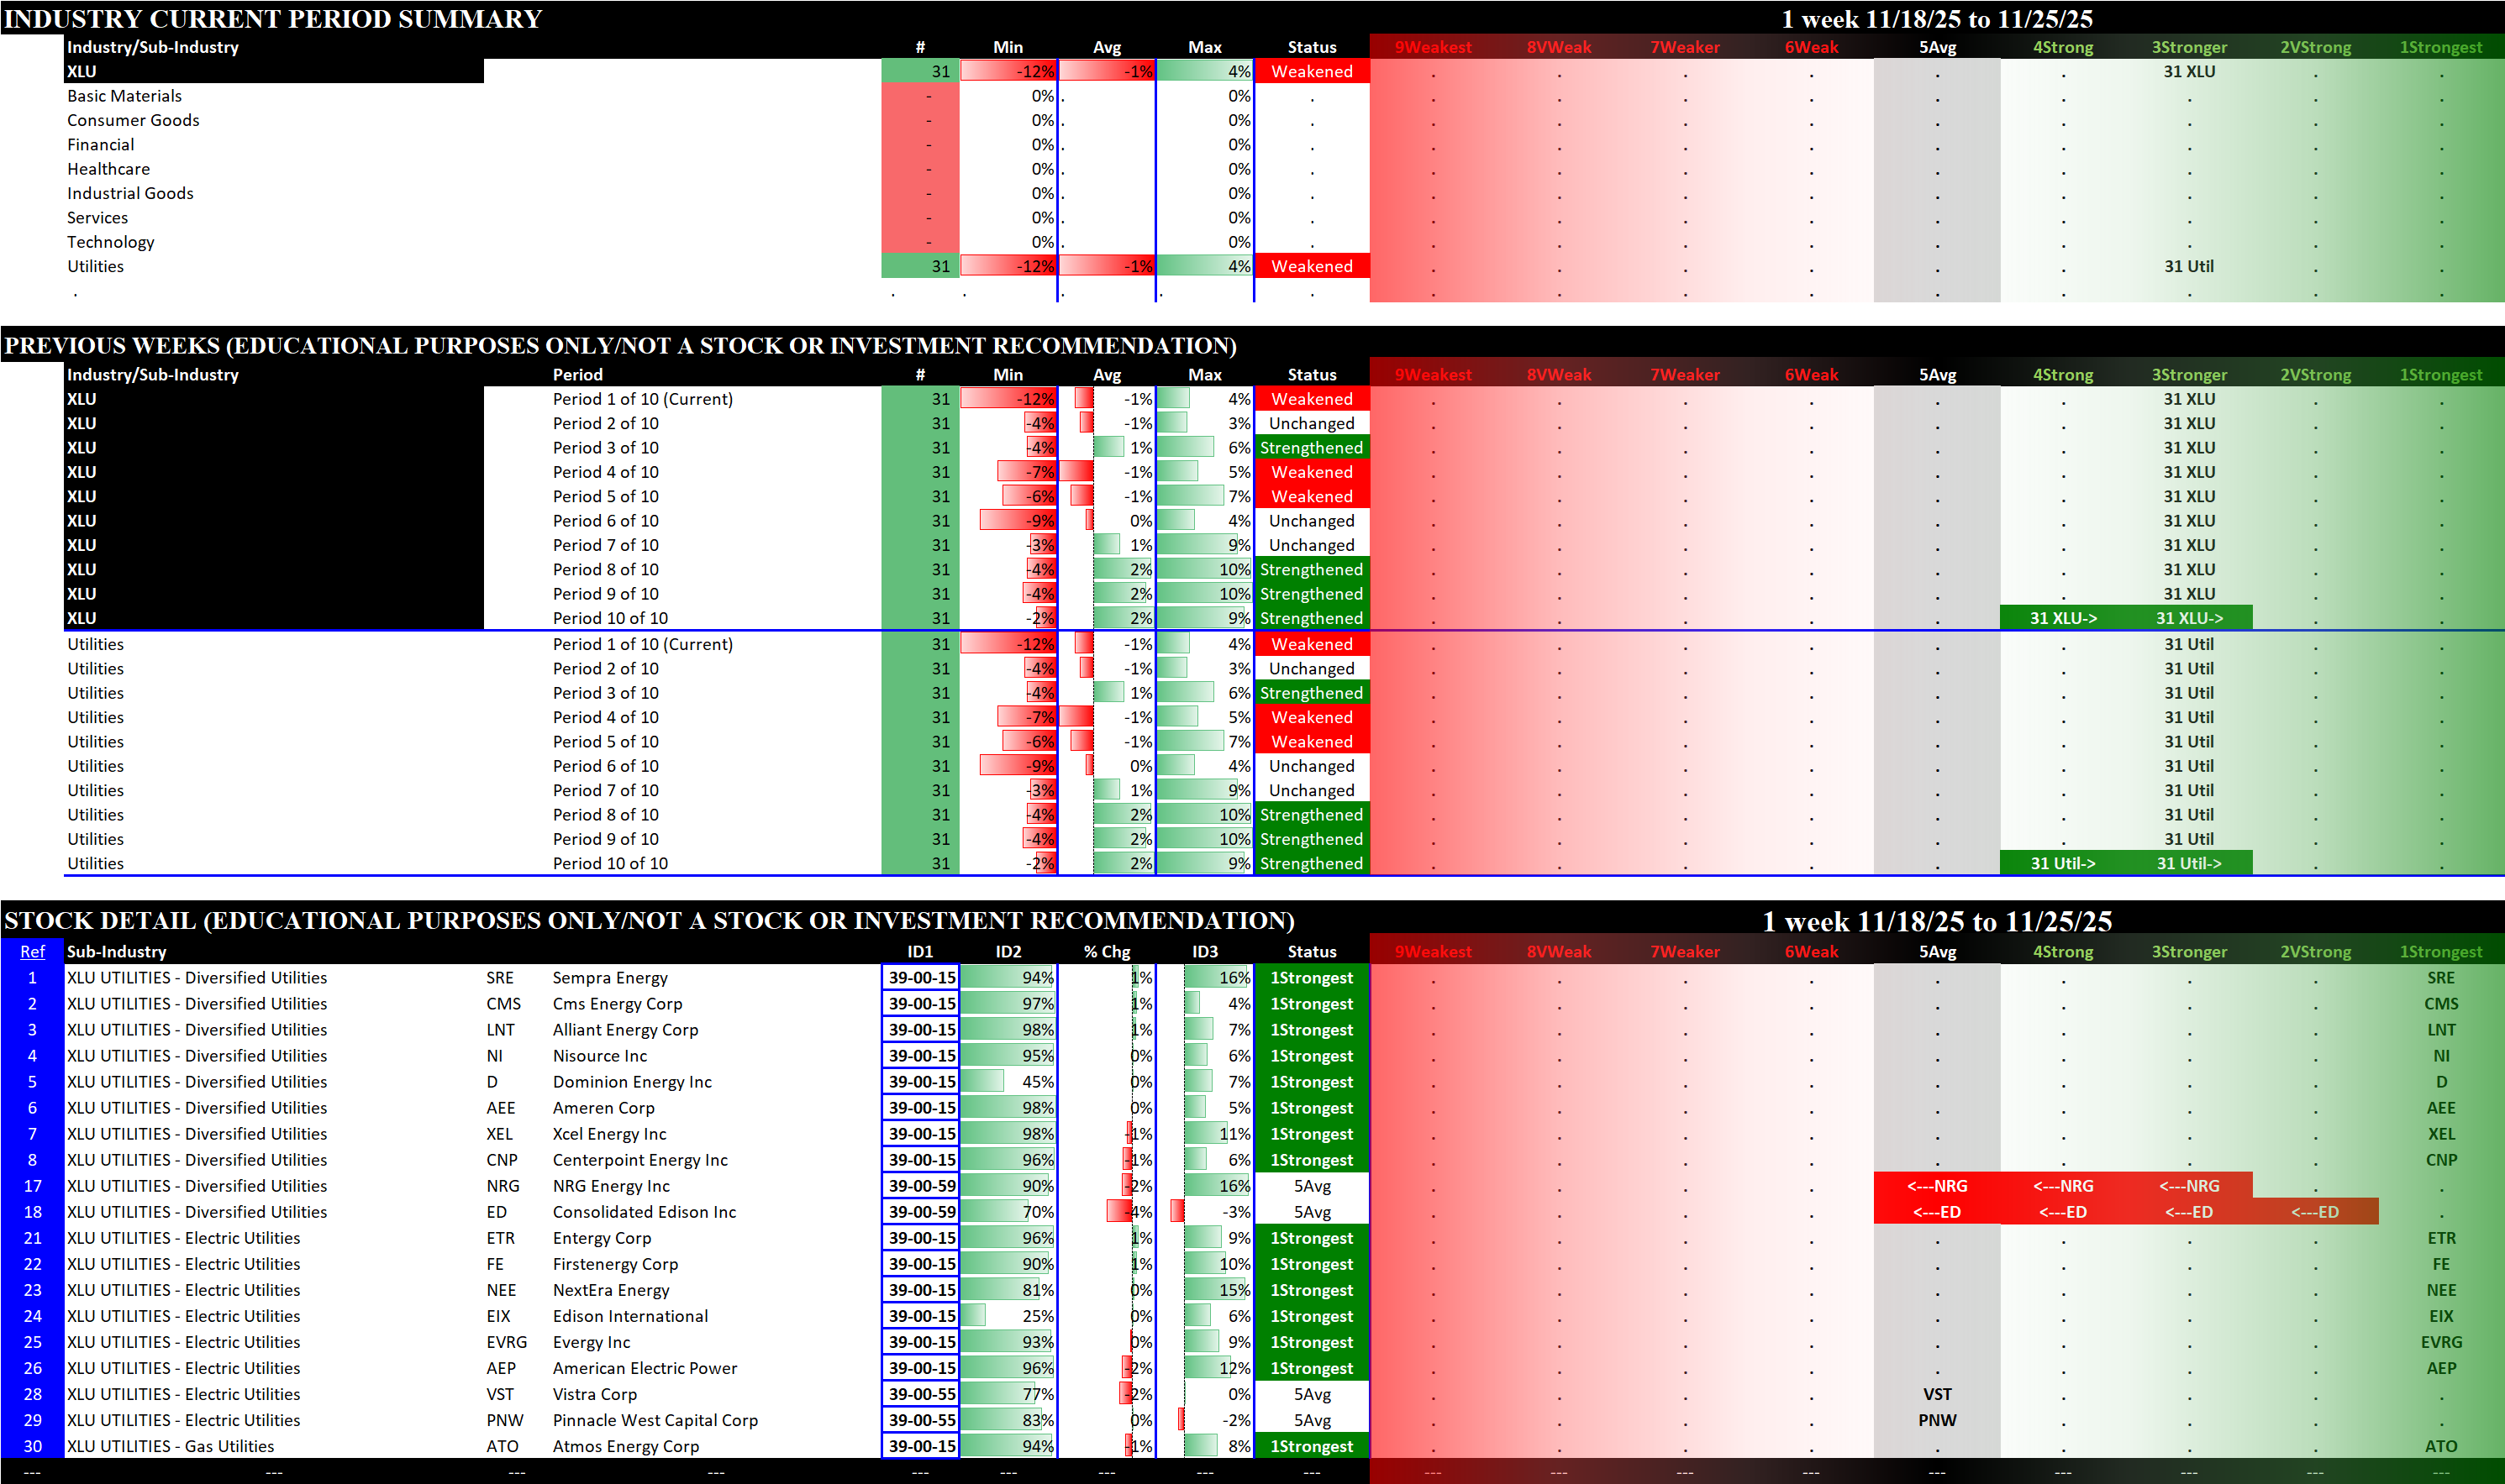Click the ATO ticker in 1Strongest column
The height and width of the screenshot is (1484, 2505).
(x=2440, y=1446)
